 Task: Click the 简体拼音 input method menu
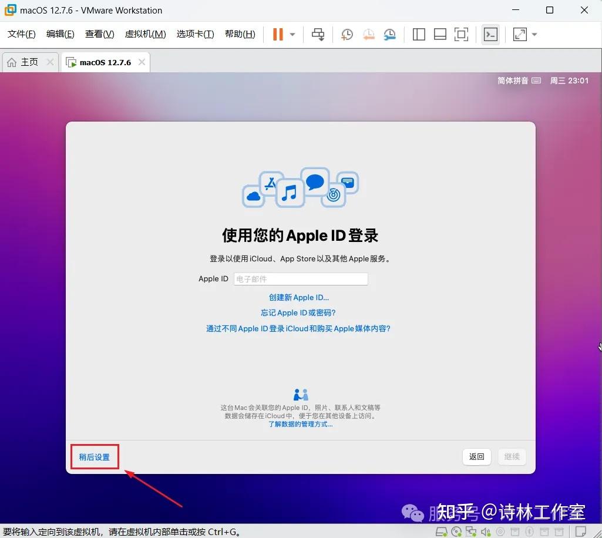tap(519, 80)
